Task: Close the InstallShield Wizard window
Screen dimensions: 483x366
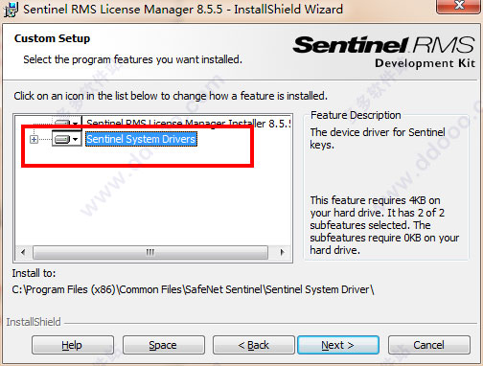Action: (459, 6)
